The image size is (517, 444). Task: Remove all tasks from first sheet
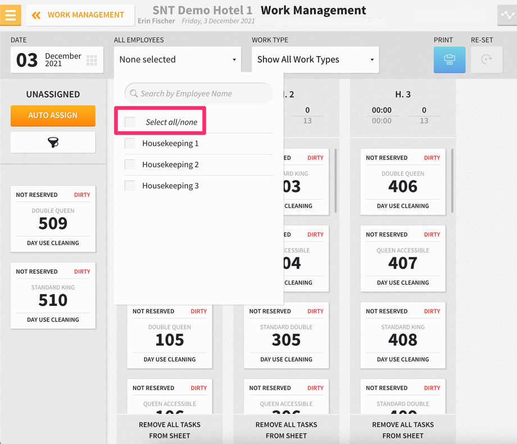coord(170,430)
